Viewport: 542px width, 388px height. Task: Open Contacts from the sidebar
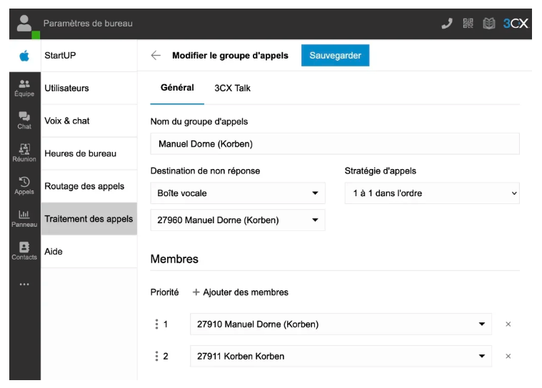tap(24, 251)
